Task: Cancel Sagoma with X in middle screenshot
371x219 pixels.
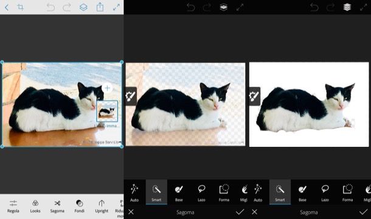Action: pyautogui.click(x=131, y=212)
